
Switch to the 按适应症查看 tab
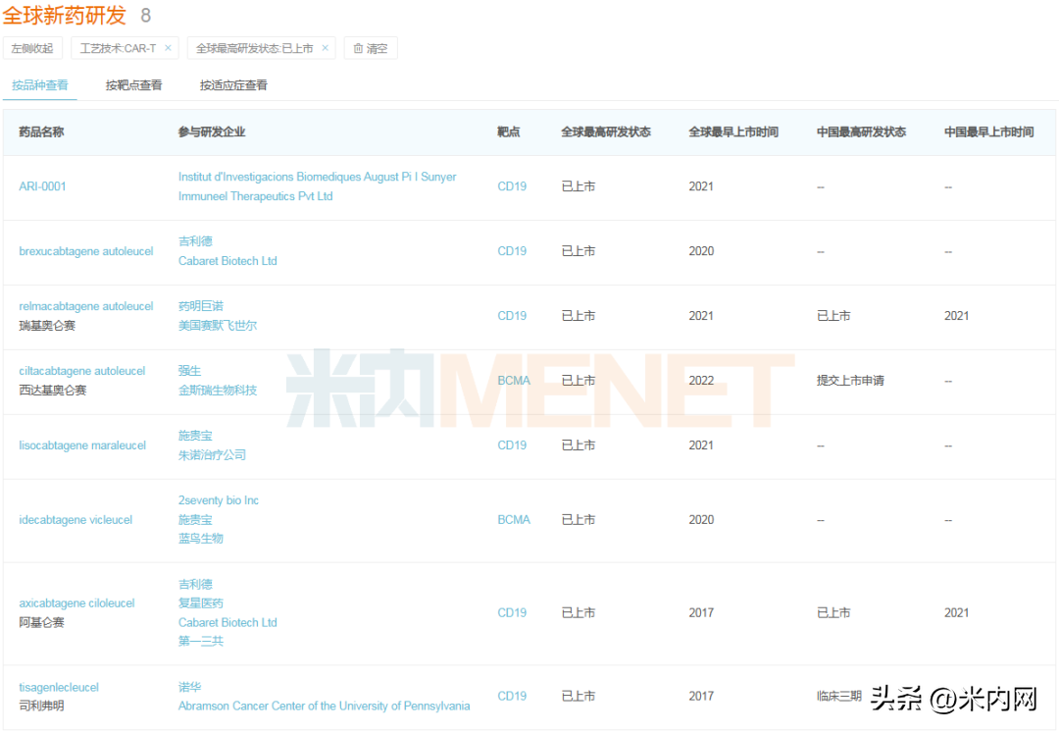[233, 85]
